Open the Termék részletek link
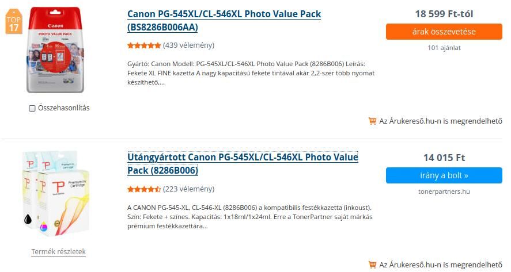The height and width of the screenshot is (272, 511). tap(58, 251)
